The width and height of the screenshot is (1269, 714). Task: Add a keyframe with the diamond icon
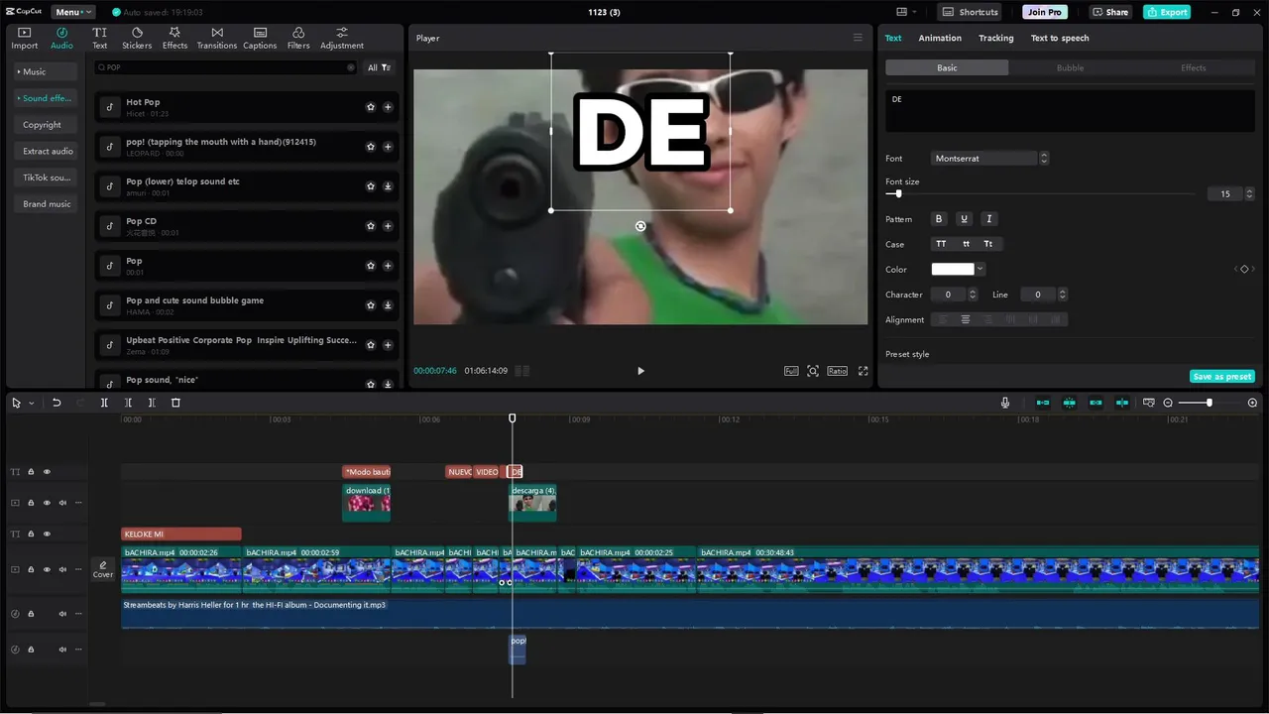pyautogui.click(x=1244, y=269)
